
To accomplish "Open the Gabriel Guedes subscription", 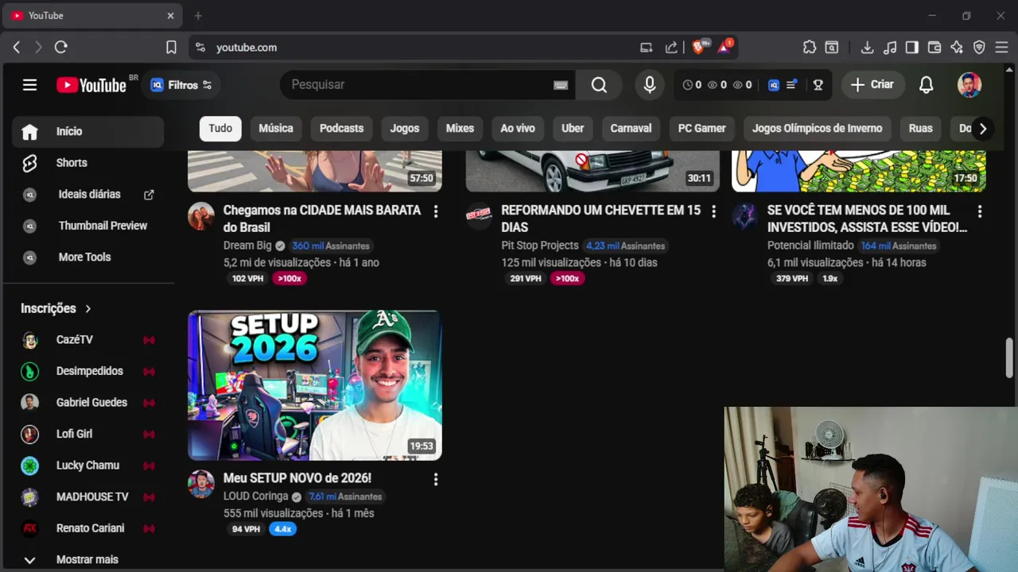I will tap(87, 403).
